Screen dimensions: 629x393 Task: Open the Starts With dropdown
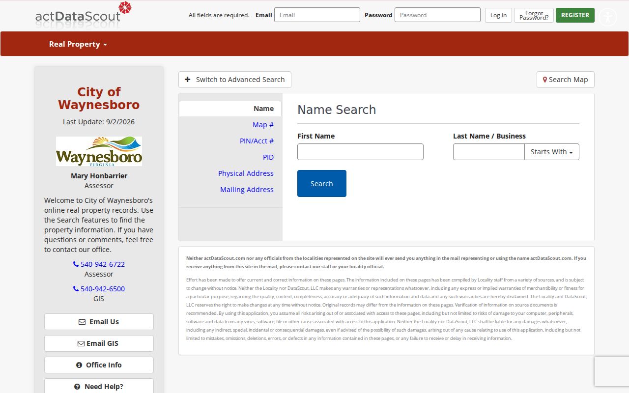(x=552, y=152)
